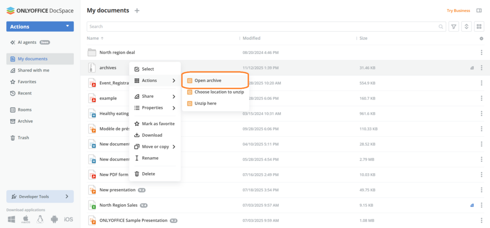Image resolution: width=490 pixels, height=228 pixels.
Task: Choose Select in the context menu
Action: [x=155, y=69]
